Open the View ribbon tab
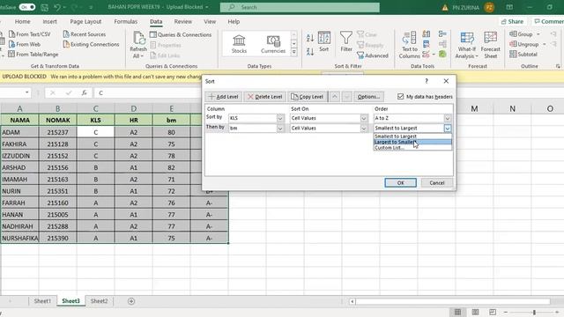The width and height of the screenshot is (564, 317). [x=210, y=21]
